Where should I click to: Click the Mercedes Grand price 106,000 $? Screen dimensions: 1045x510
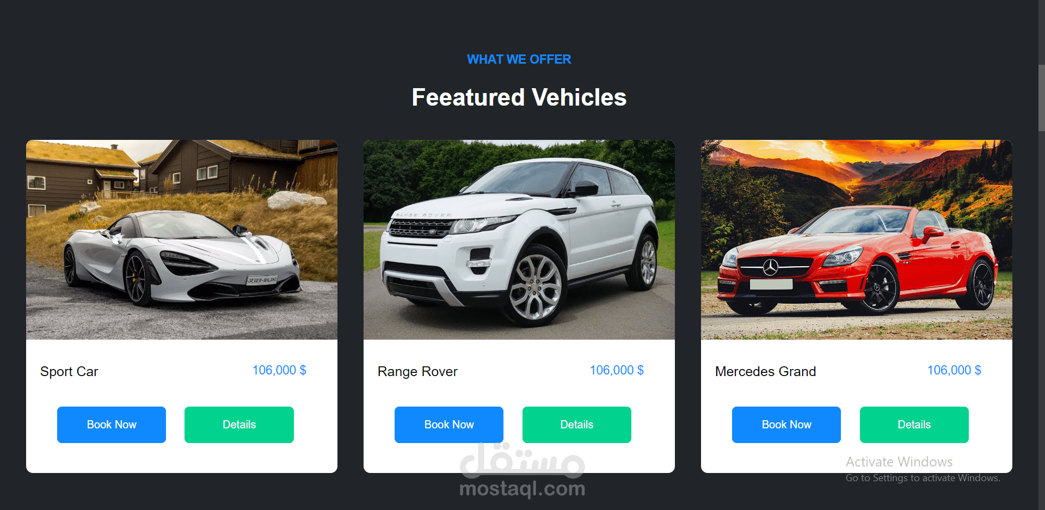point(954,370)
